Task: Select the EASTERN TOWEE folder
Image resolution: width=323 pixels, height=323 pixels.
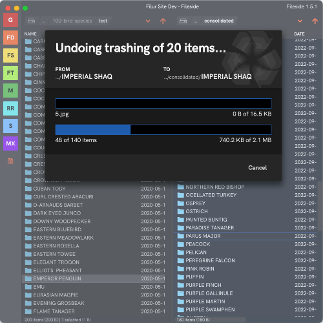Action: point(94,254)
